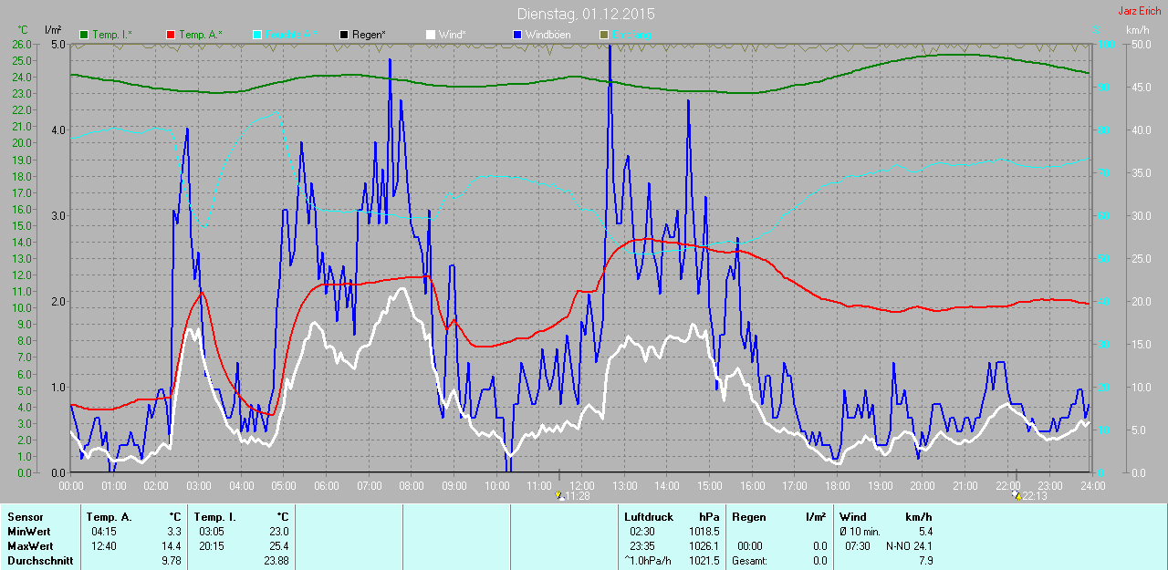The height and width of the screenshot is (570, 1168).
Task: Click the green Temp. I. legend swatch
Action: pos(84,35)
